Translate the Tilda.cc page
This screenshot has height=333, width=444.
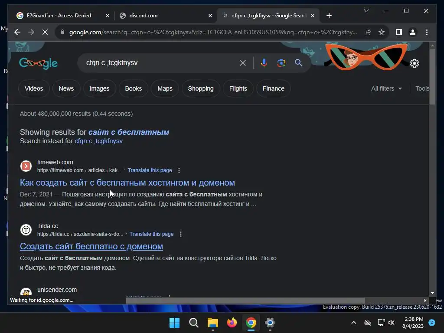point(151,234)
